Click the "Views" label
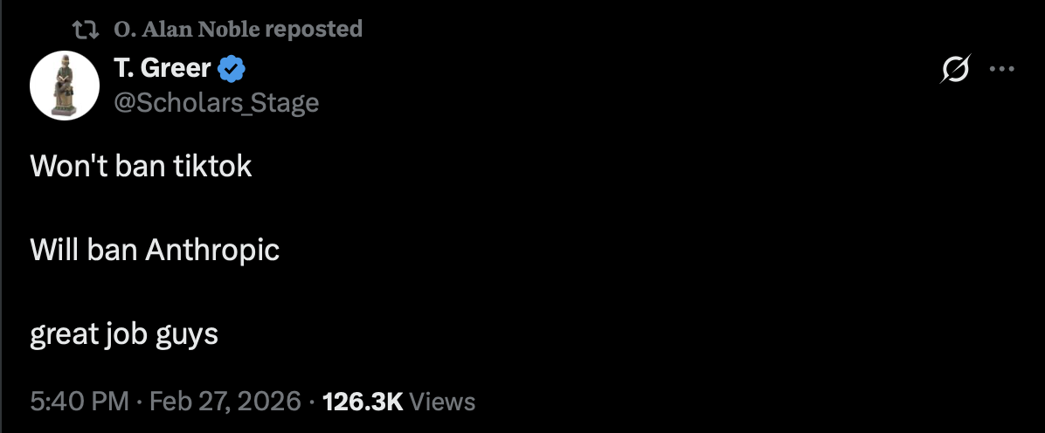This screenshot has height=433, width=1045. [442, 402]
